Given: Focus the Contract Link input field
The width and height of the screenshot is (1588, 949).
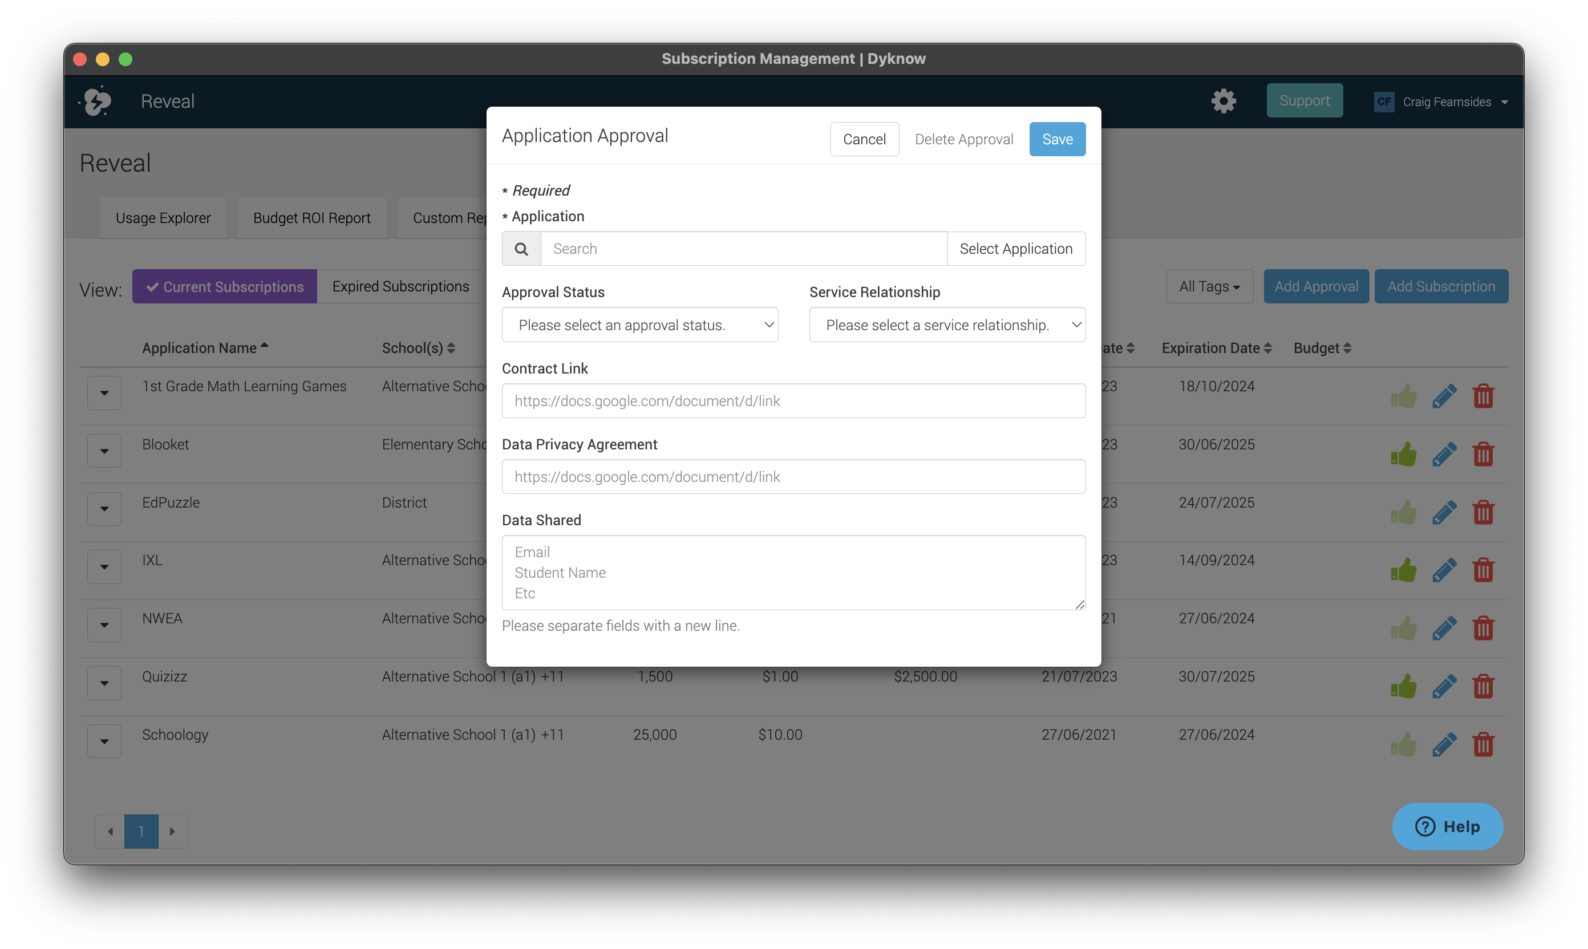Looking at the screenshot, I should pyautogui.click(x=793, y=401).
